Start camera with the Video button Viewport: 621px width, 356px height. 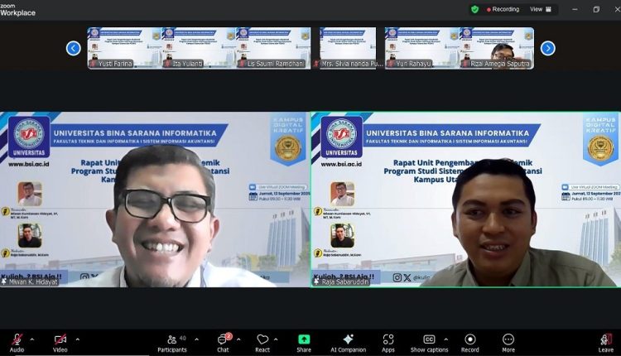click(60, 343)
